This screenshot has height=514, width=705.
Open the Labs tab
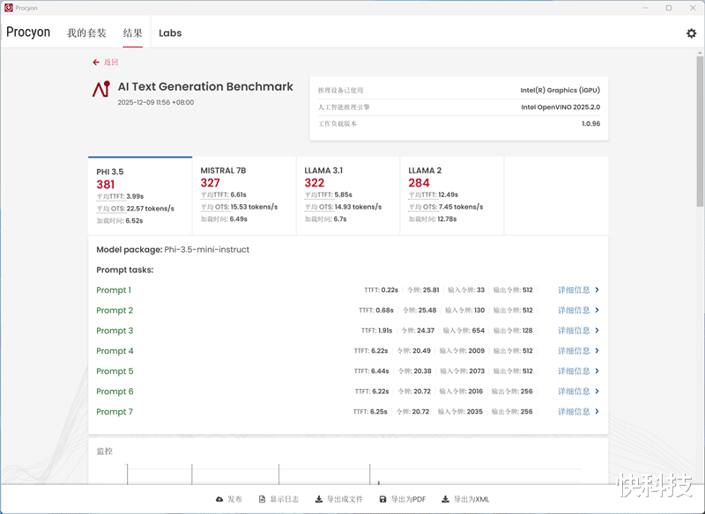click(170, 33)
